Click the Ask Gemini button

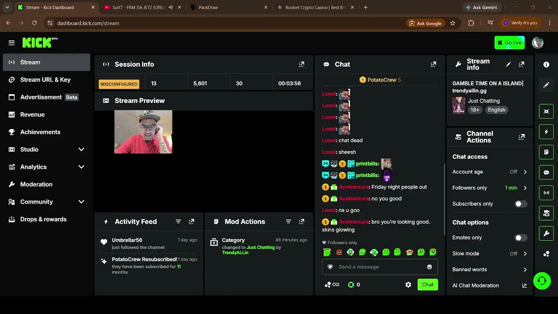483,7
